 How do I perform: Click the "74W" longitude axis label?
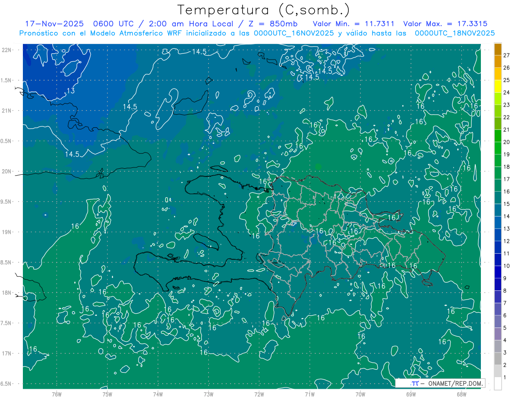pos(158,394)
